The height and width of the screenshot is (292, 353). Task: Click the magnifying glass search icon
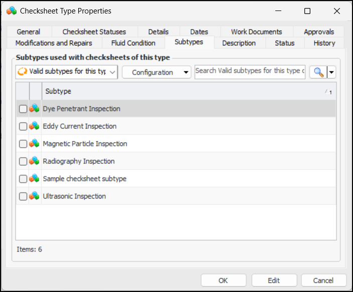pos(318,72)
